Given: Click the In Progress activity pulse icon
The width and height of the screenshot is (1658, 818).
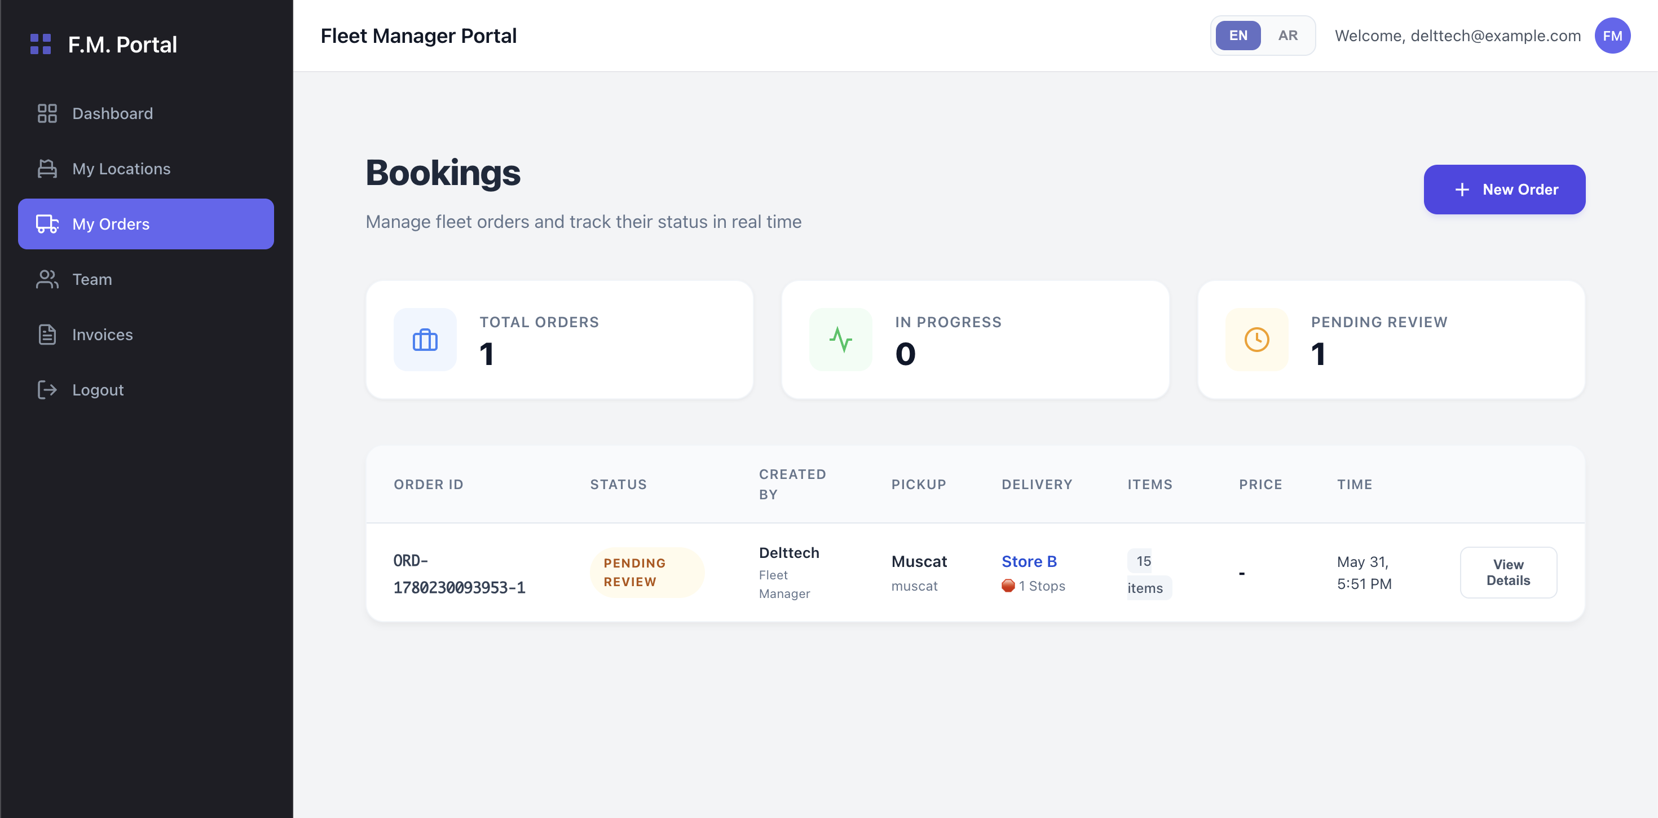Looking at the screenshot, I should 841,340.
